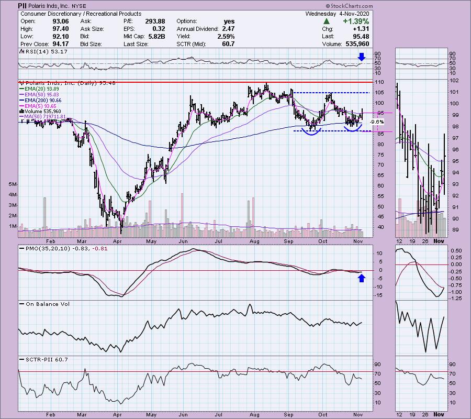The height and width of the screenshot is (419, 471).
Task: Click the 5M volume axis label
Action: point(13,184)
